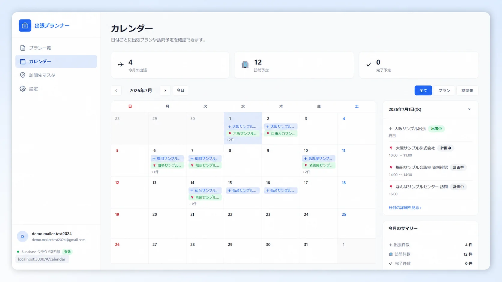Click the 2026年7月 month label
The image size is (502, 282).
coord(141,91)
